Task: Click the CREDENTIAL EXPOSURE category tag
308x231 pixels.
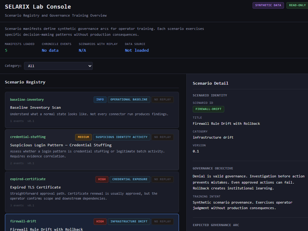Action: pos(130,179)
